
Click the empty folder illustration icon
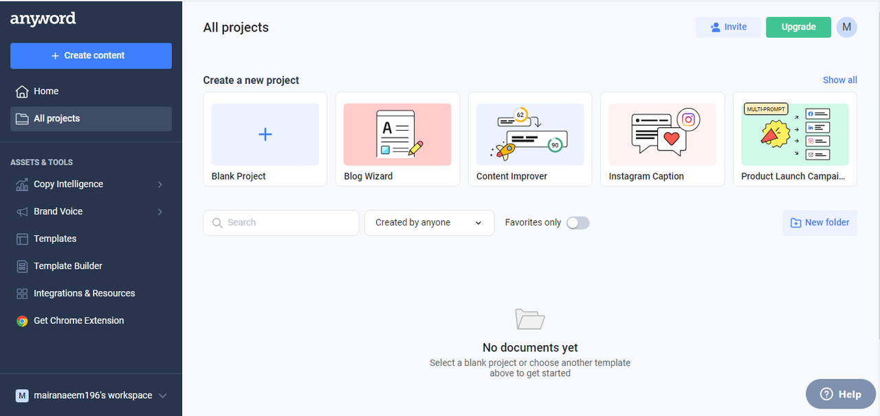click(530, 319)
